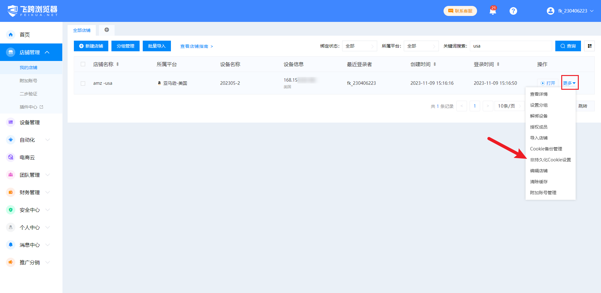Click the new store button
Viewport: 601px width, 293px height.
click(91, 46)
